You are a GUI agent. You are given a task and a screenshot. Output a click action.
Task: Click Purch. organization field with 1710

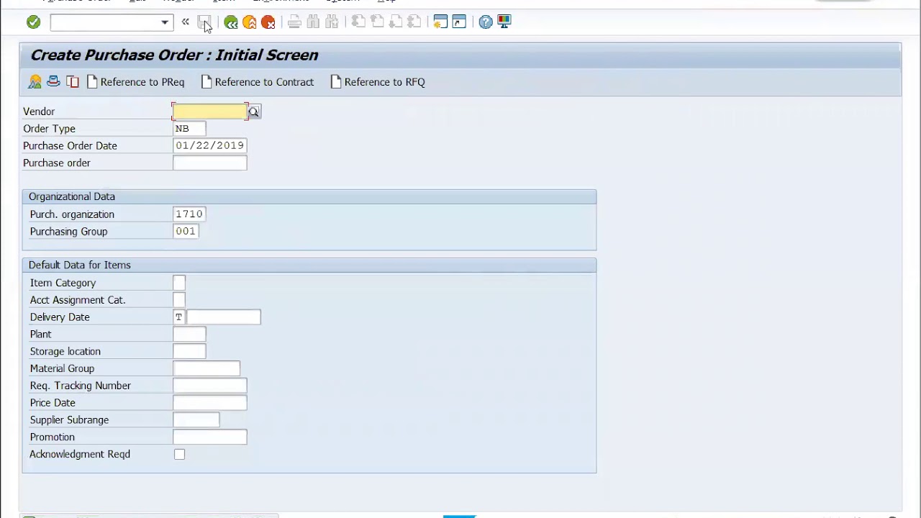189,214
